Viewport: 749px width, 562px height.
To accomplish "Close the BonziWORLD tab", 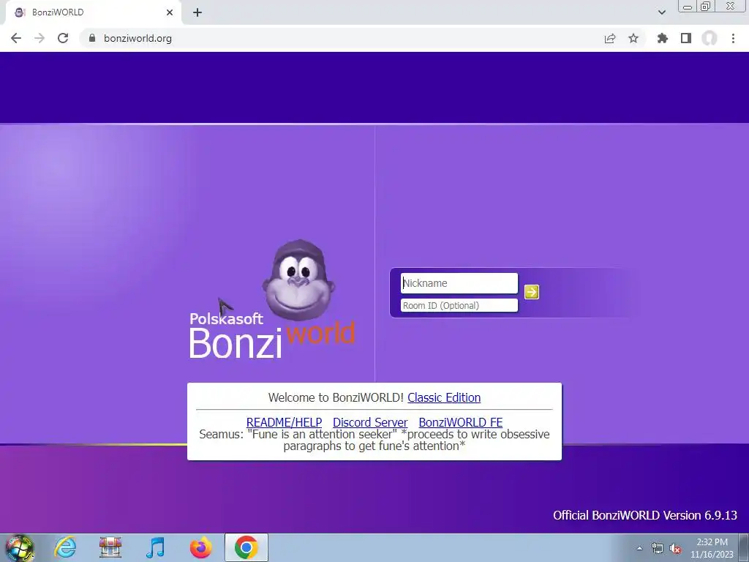I will [170, 12].
